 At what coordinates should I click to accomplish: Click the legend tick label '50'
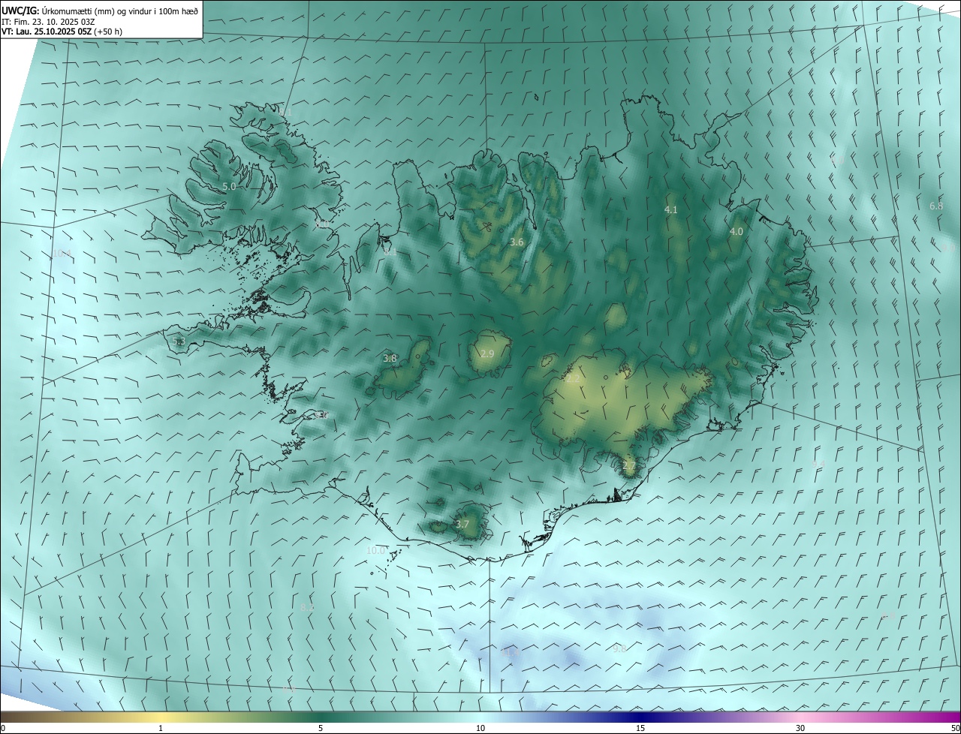pos(955,728)
